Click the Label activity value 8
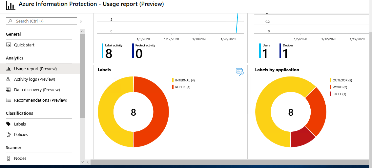Viewport: 372px width, 168px height. (x=109, y=53)
